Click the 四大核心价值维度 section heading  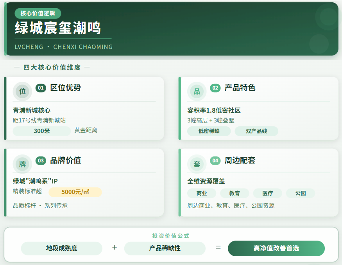pyautogui.click(x=52, y=67)
